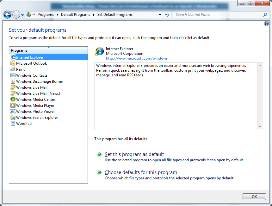Click the Paint palette icon
Screen dimensions: 272x206
(x=13, y=69)
